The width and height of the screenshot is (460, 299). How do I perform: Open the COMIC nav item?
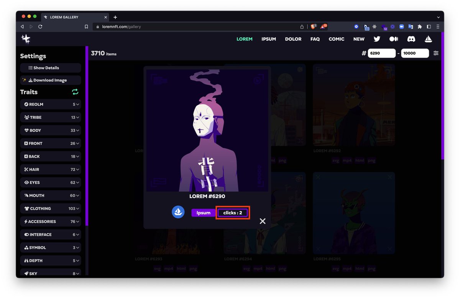point(337,39)
